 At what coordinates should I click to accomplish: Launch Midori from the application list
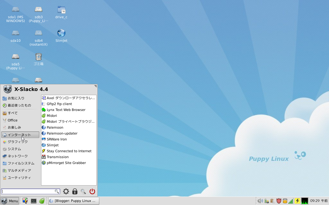tap(51, 116)
